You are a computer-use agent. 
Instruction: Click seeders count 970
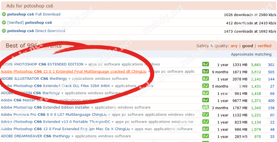258,137
